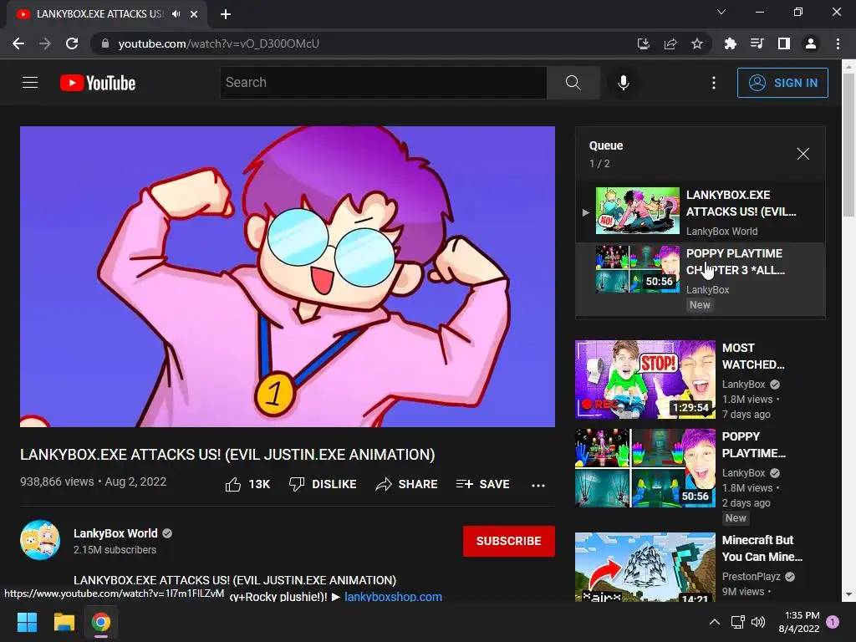Click the video title text
Viewport: 856px width, 642px height.
(227, 455)
